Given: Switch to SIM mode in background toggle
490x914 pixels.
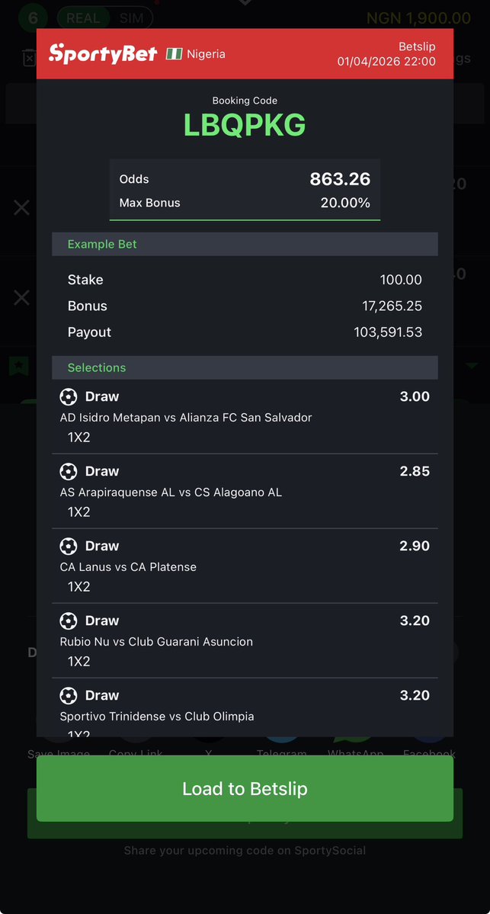Looking at the screenshot, I should (131, 18).
